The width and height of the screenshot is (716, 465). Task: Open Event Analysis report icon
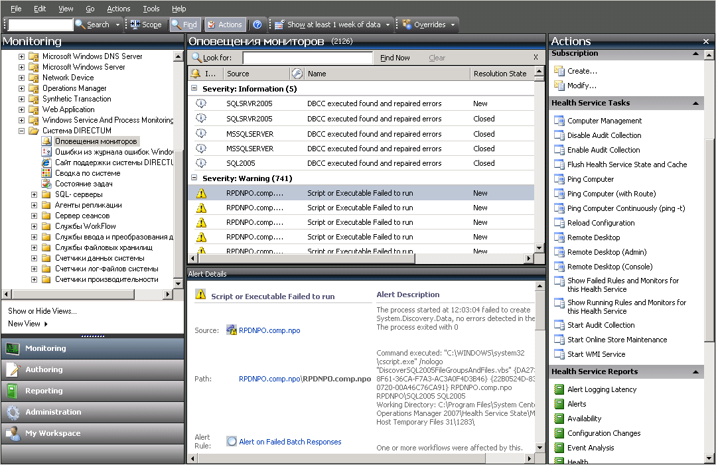[x=559, y=448]
